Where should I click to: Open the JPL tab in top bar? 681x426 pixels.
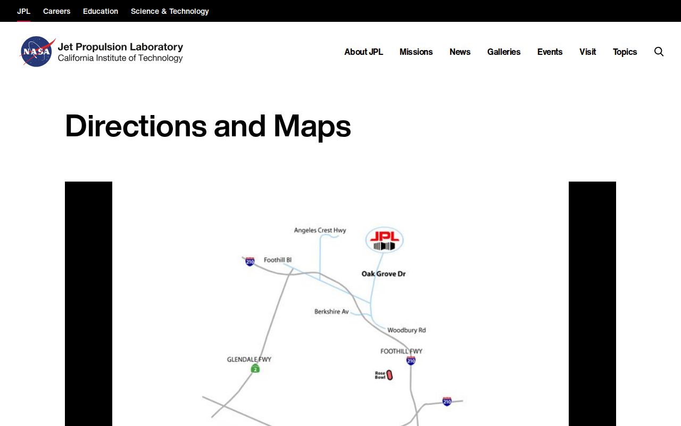pyautogui.click(x=23, y=11)
